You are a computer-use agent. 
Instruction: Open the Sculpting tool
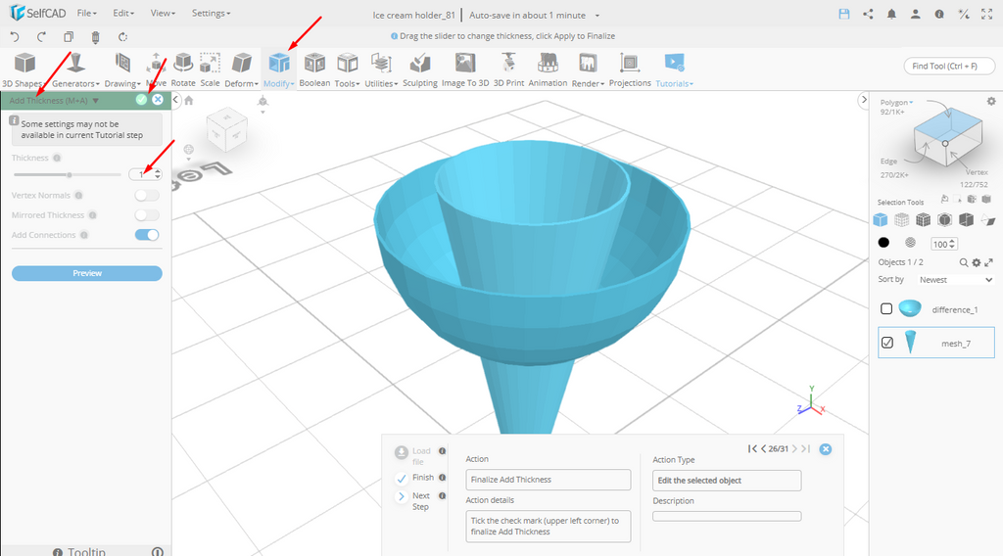tap(420, 69)
